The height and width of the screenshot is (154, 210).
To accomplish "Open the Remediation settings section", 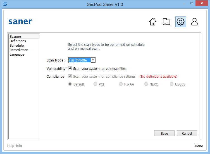I will click(x=19, y=50).
